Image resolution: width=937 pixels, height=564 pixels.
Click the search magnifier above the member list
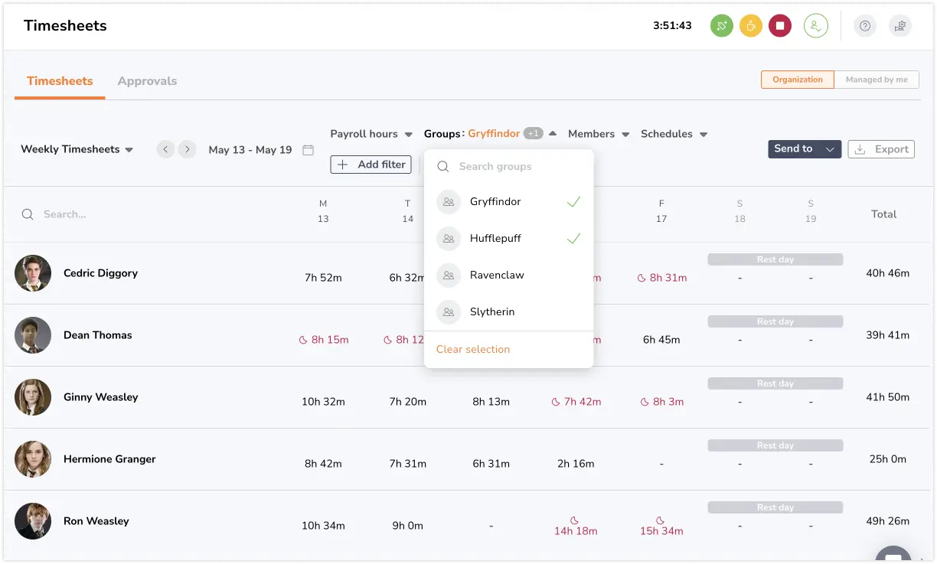28,214
